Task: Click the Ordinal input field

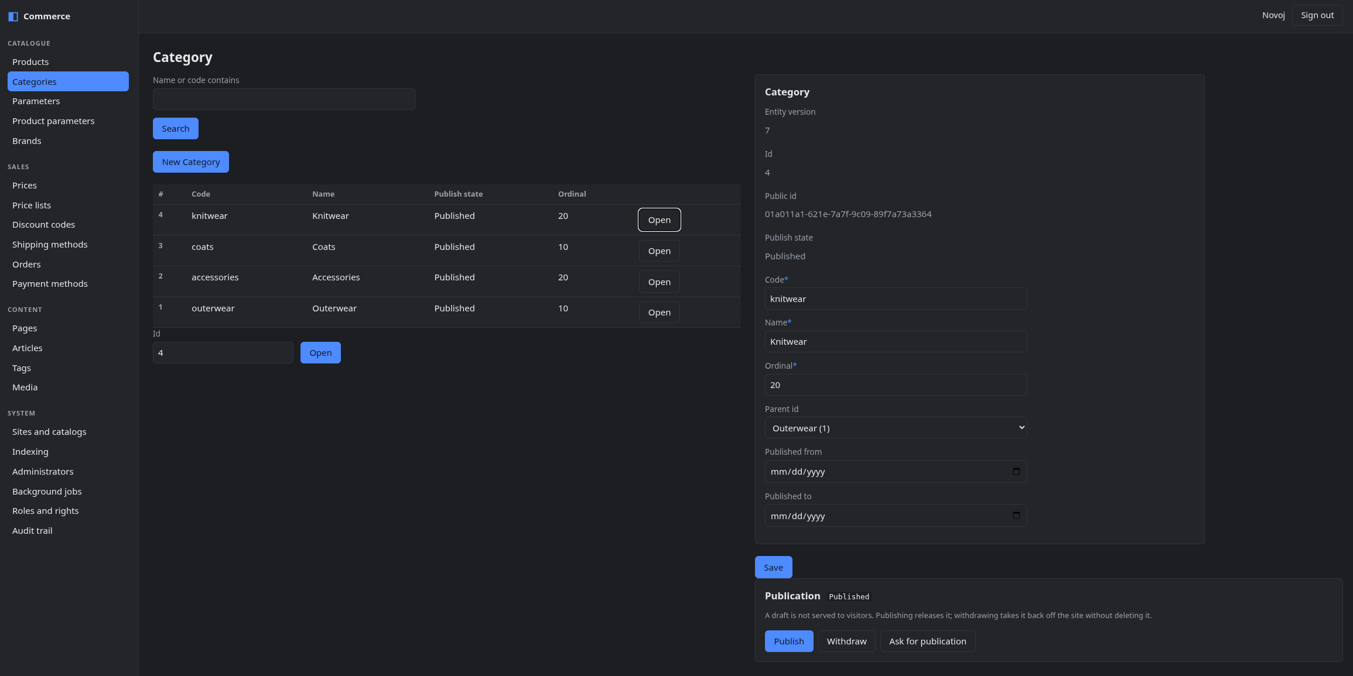Action: (896, 385)
